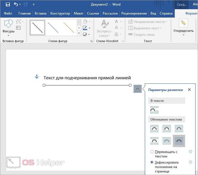Open the Фигуры shapes gallery
Screen dimensions: 198x175
pyautogui.click(x=8, y=28)
